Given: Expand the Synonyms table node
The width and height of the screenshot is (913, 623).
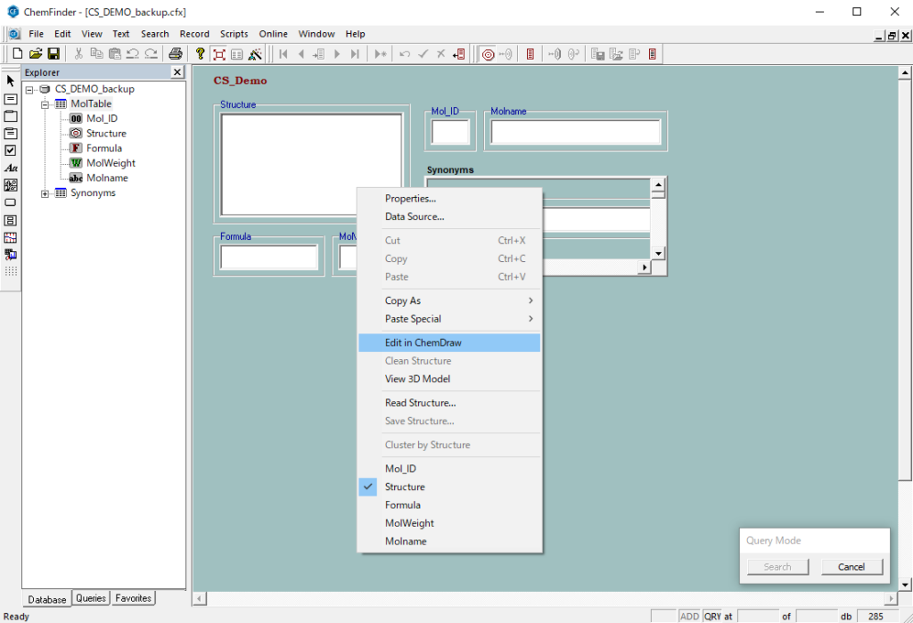Looking at the screenshot, I should pos(45,193).
